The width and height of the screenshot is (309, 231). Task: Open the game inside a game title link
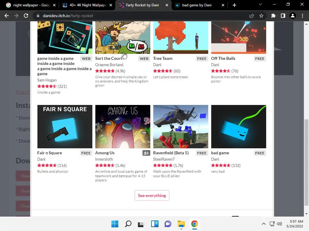point(64,66)
